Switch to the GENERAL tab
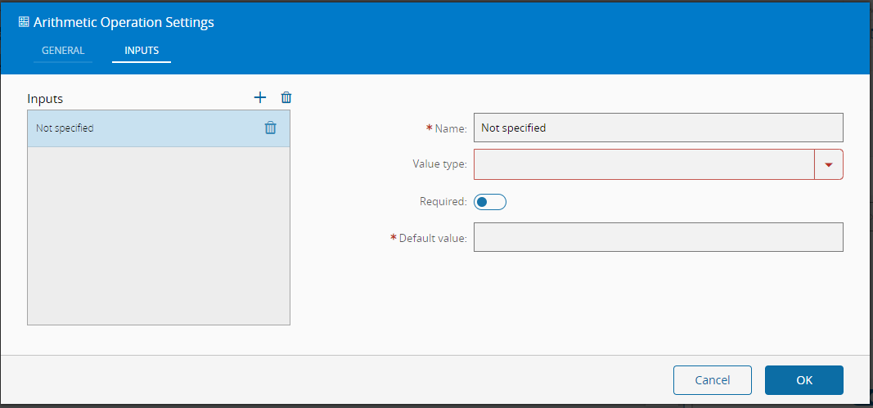Viewport: 873px width, 408px height. 63,51
